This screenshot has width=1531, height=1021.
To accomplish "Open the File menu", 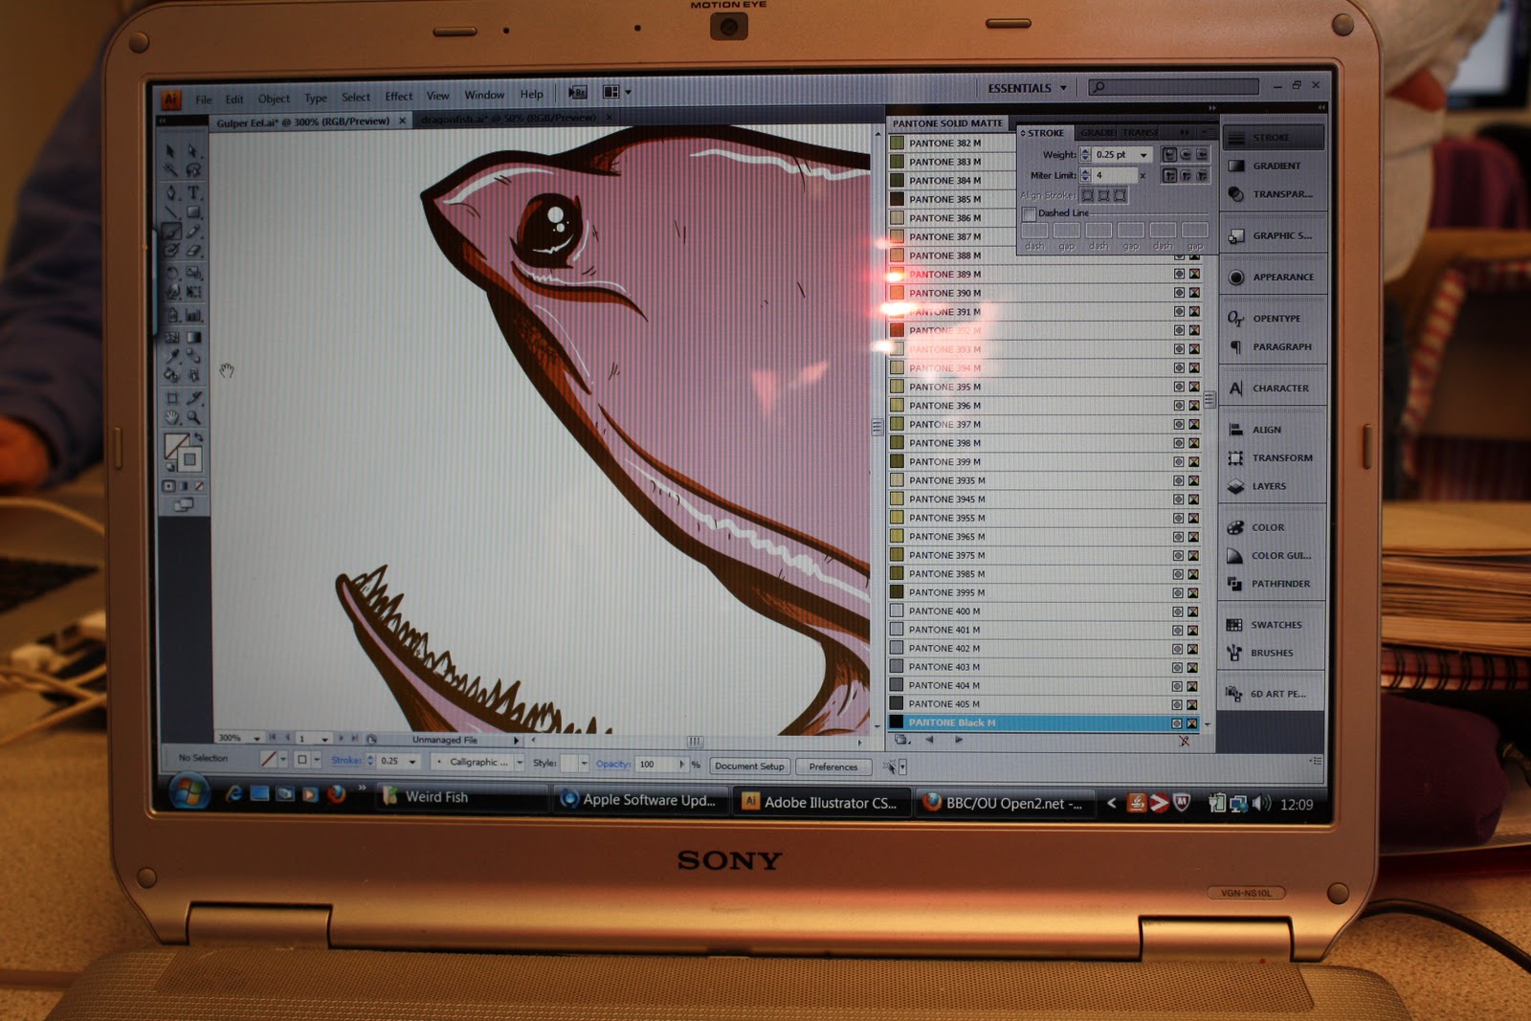I will tap(204, 100).
